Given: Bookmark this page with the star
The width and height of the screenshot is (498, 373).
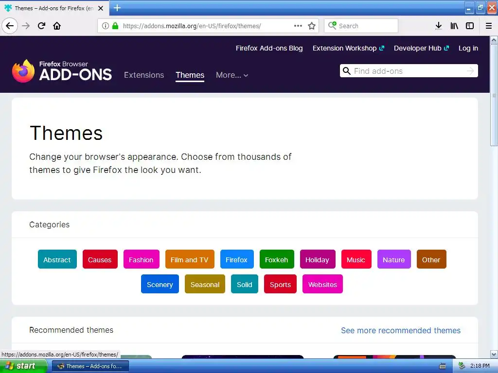Looking at the screenshot, I should click(312, 26).
